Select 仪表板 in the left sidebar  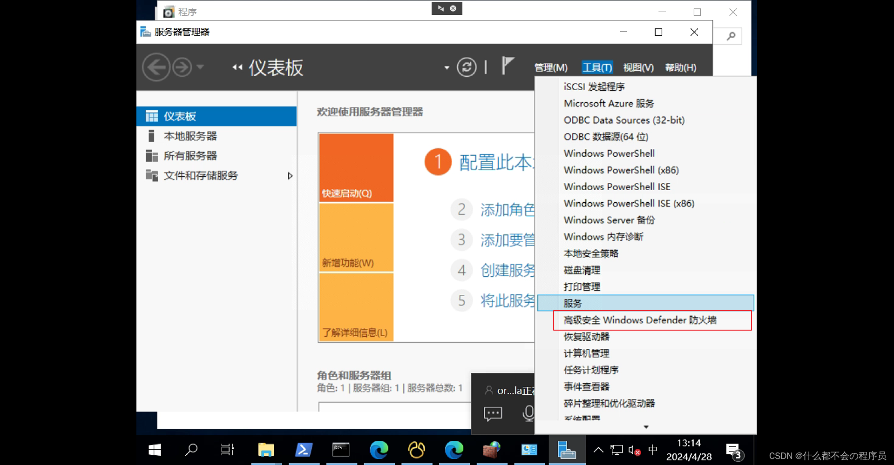point(217,116)
